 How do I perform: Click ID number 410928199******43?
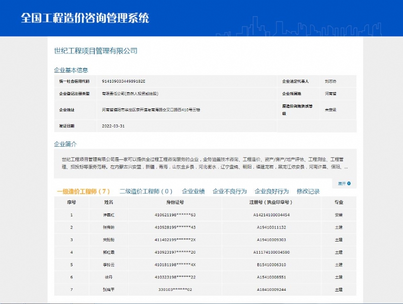(x=175, y=227)
